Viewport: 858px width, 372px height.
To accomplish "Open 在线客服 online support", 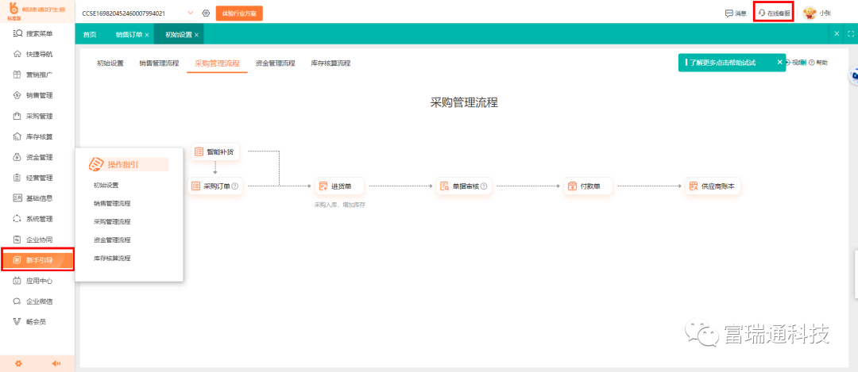I will pyautogui.click(x=774, y=13).
